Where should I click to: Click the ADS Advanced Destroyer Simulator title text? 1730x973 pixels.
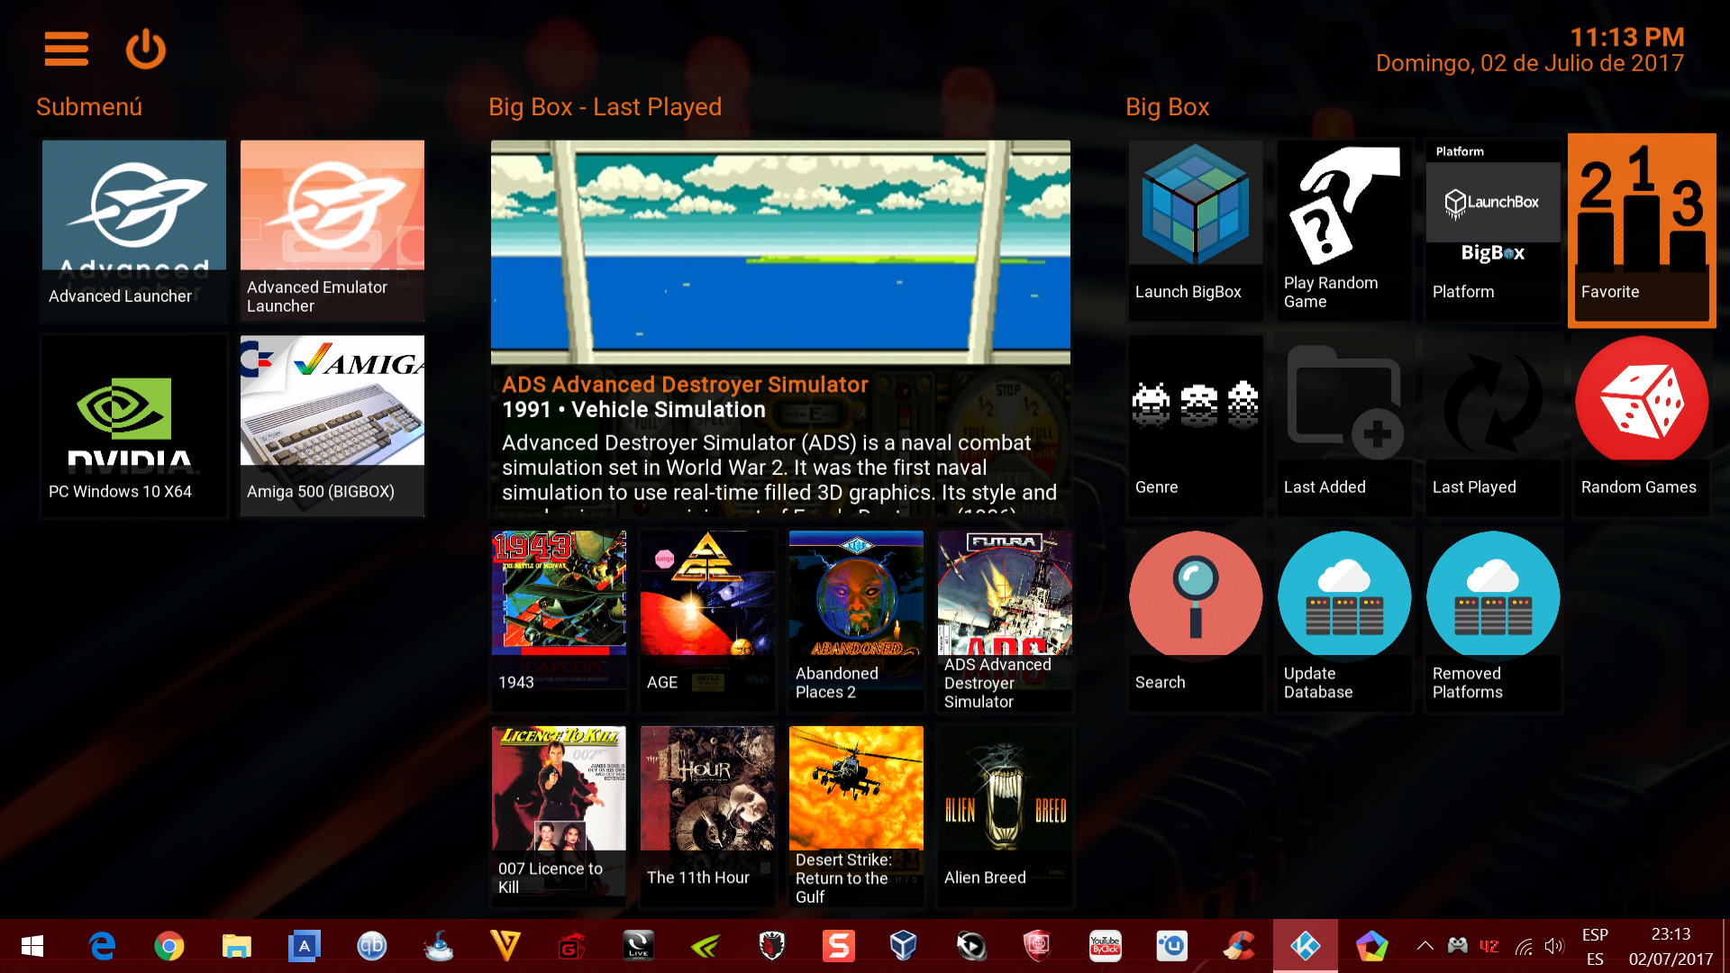click(685, 385)
